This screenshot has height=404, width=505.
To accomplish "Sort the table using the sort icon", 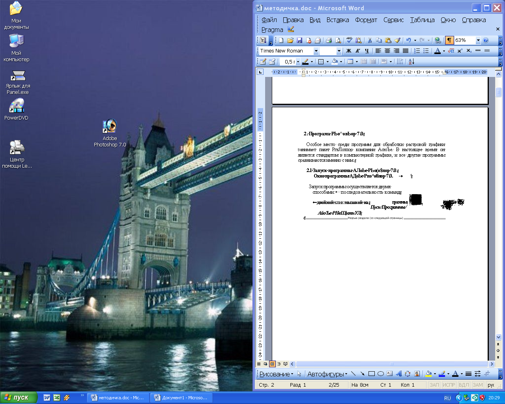I will pos(411,62).
